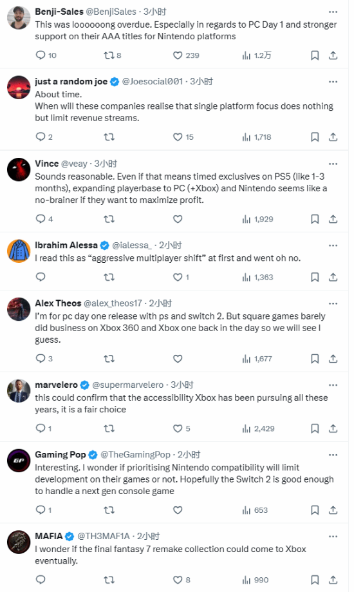Open @Joesocial001 profile handle
This screenshot has height=592, width=354.
pos(153,82)
